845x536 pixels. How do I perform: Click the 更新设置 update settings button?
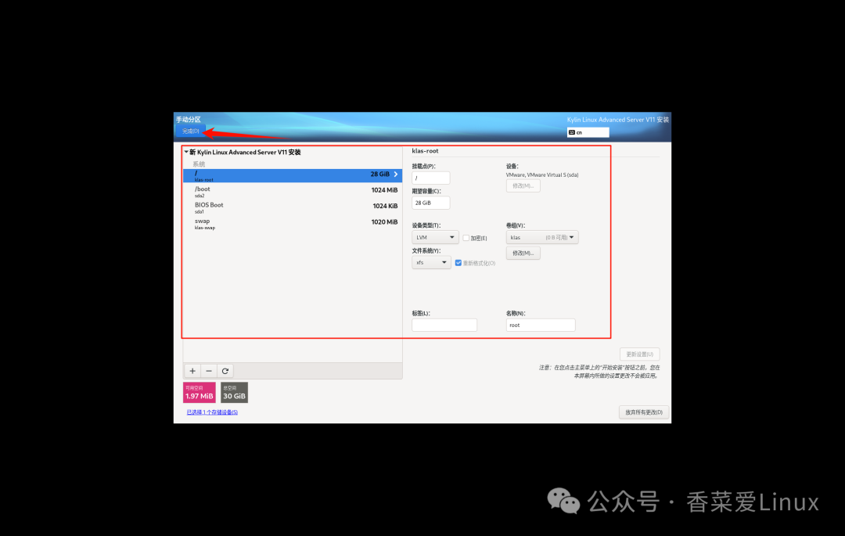[640, 354]
